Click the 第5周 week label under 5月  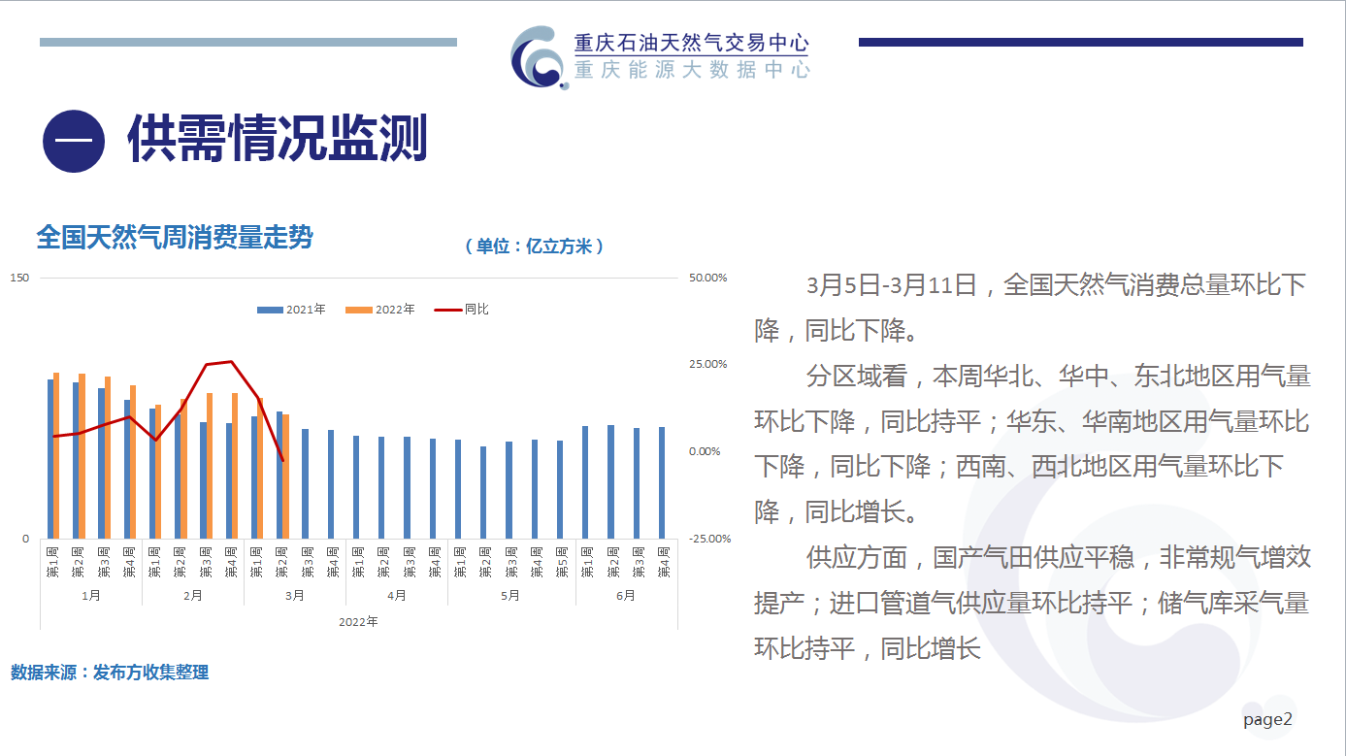click(562, 564)
